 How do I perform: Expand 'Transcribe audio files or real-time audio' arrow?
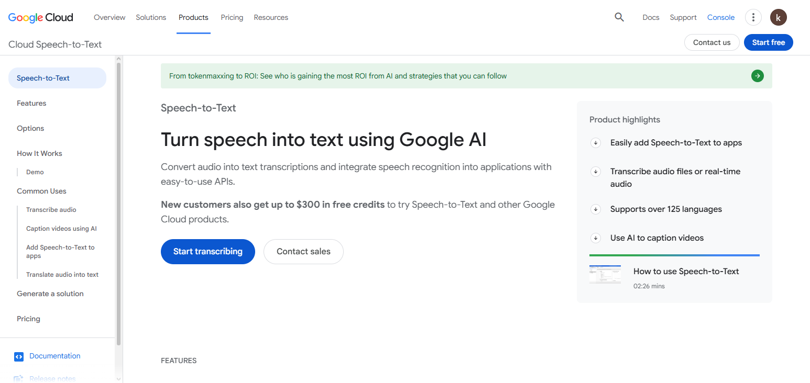[x=596, y=172]
